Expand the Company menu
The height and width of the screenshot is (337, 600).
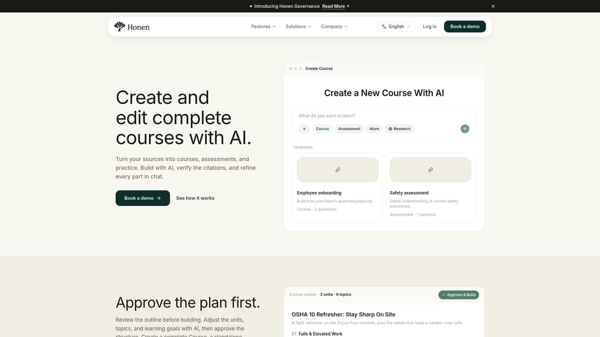pyautogui.click(x=334, y=27)
